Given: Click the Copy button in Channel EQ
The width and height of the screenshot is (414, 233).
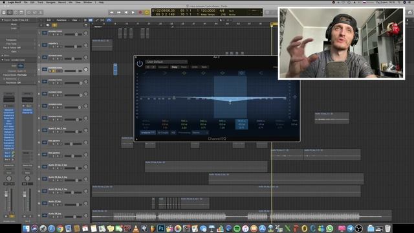Looking at the screenshot, I should pyautogui.click(x=175, y=67).
